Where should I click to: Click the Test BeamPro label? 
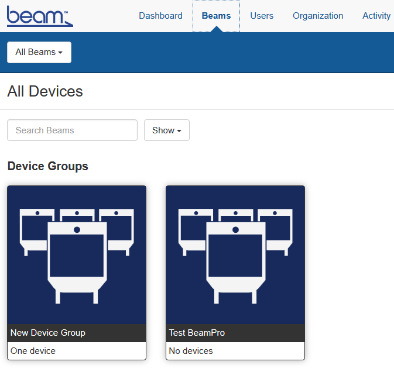click(197, 333)
